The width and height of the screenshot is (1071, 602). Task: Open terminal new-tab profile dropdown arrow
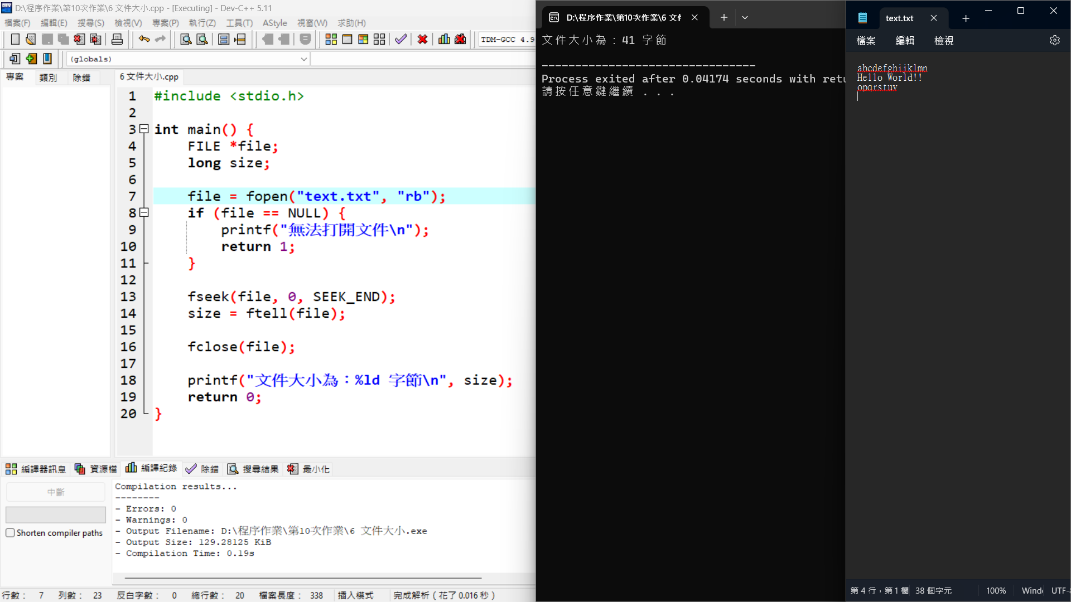tap(745, 18)
